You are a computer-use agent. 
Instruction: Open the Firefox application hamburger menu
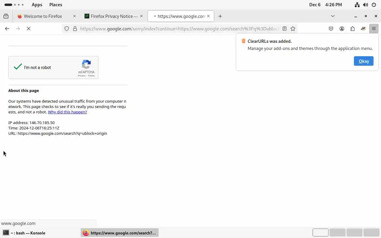pos(374,29)
